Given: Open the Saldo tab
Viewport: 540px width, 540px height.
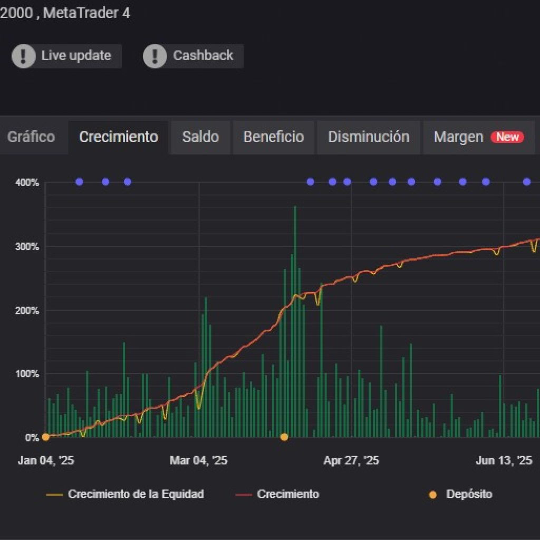Looking at the screenshot, I should pos(200,137).
